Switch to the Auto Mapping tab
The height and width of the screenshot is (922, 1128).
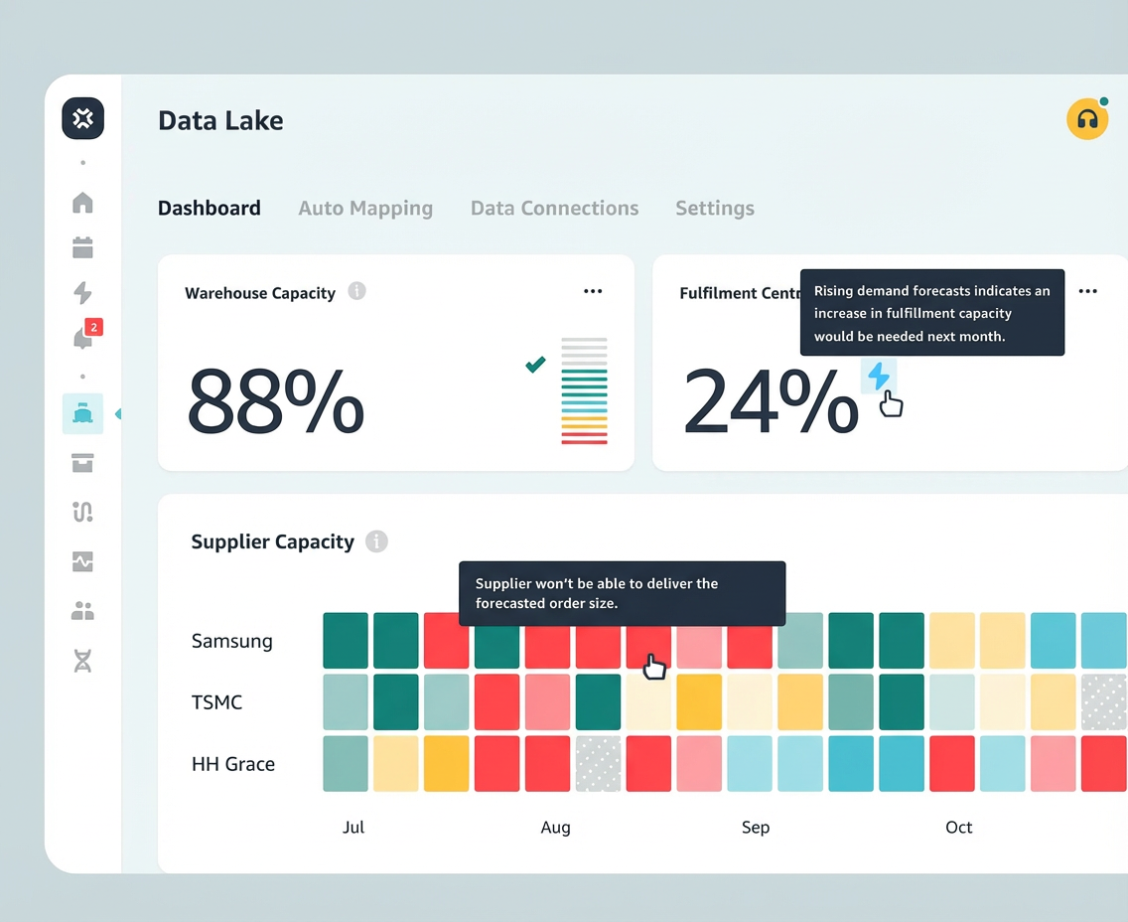(365, 208)
